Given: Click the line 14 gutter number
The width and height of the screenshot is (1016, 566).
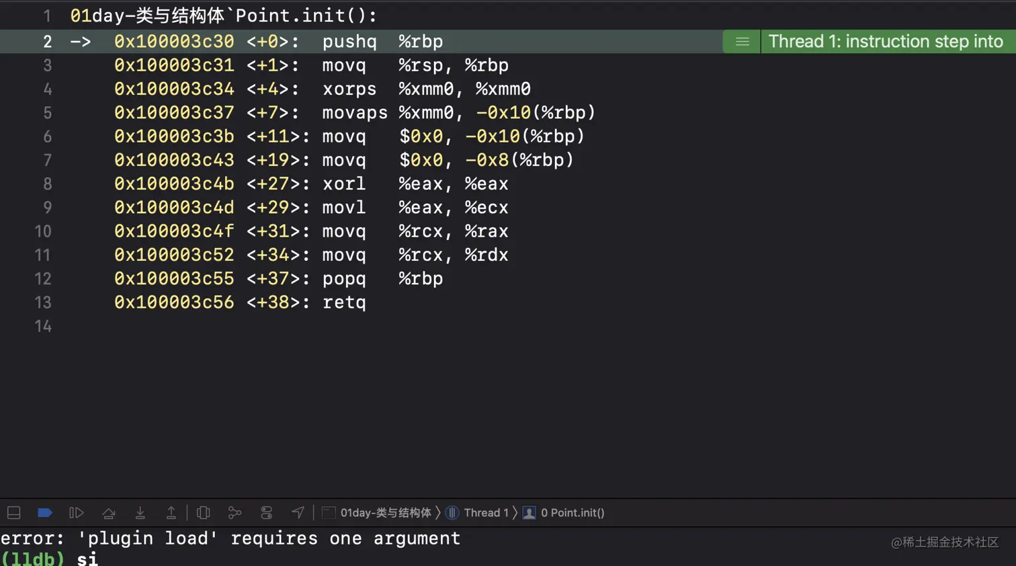Looking at the screenshot, I should (x=43, y=326).
